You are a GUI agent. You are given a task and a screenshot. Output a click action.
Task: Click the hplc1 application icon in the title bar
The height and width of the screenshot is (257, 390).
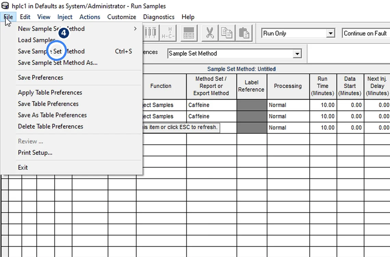[5, 5]
